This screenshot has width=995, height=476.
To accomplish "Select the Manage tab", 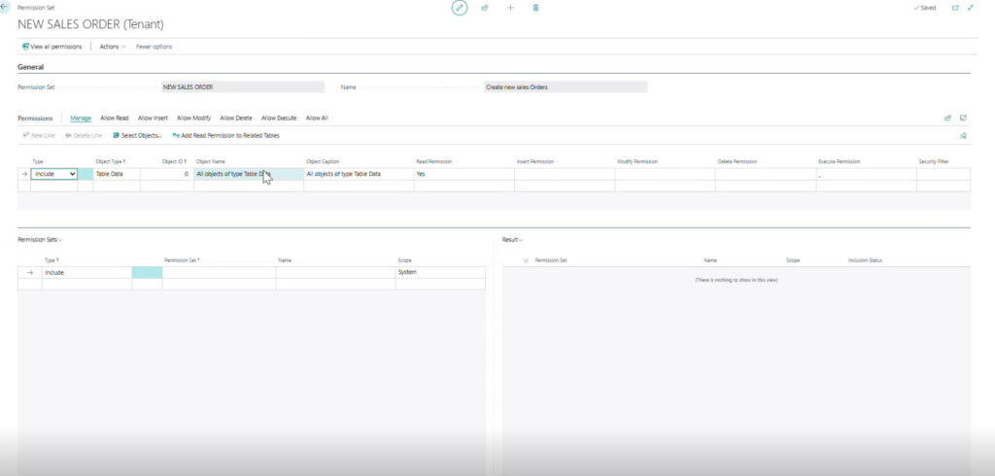I will click(x=81, y=119).
